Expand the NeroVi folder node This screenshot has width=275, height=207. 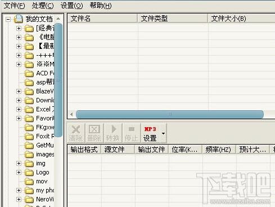pos(19,199)
